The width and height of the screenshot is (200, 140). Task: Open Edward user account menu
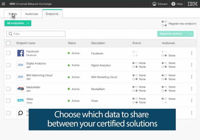(x=160, y=4)
